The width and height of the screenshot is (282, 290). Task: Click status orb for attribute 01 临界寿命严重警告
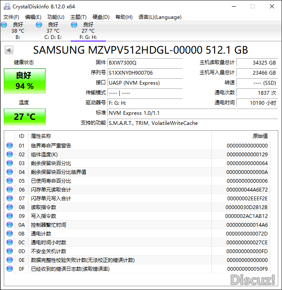pyautogui.click(x=10, y=145)
